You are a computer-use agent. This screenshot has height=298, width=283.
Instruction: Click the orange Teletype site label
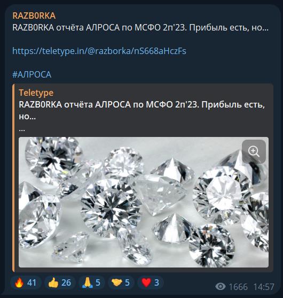[x=36, y=93]
